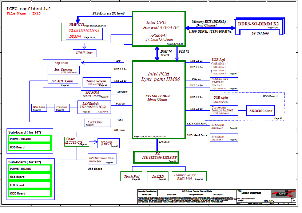Click the LAN Realtek RTL8106E/8111G(S) block
Viewport: 302px width, 213px height.
click(94, 107)
